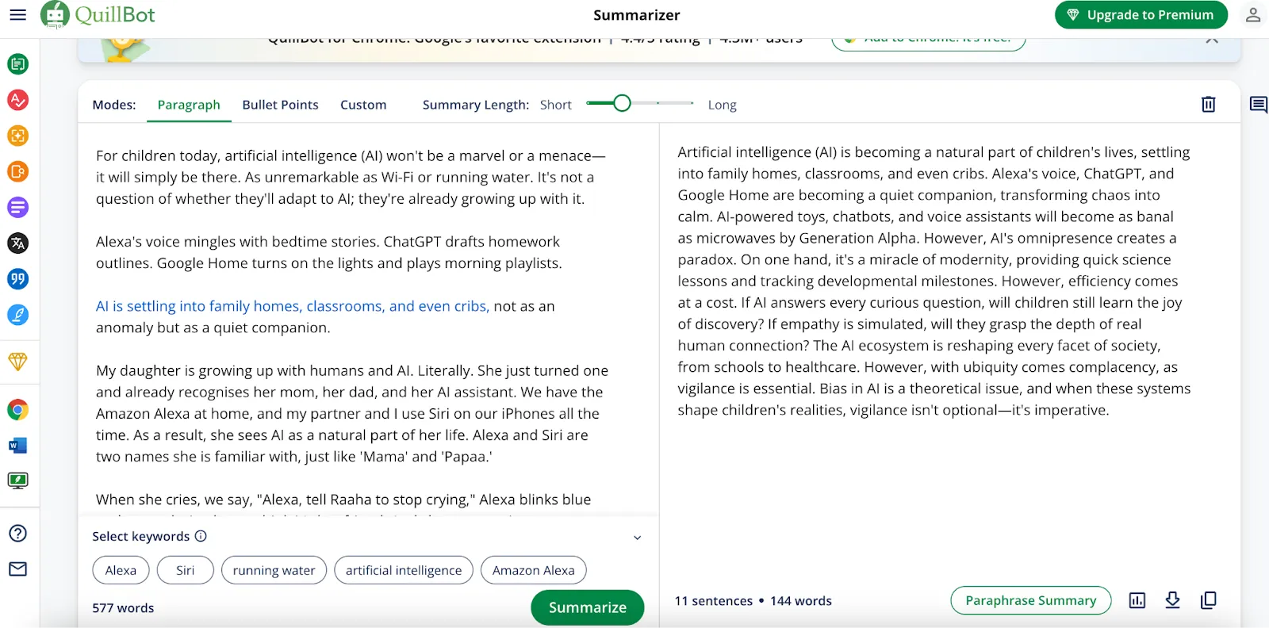Open QuillBot for Chrome sidebar icon
The width and height of the screenshot is (1269, 628).
pos(17,409)
